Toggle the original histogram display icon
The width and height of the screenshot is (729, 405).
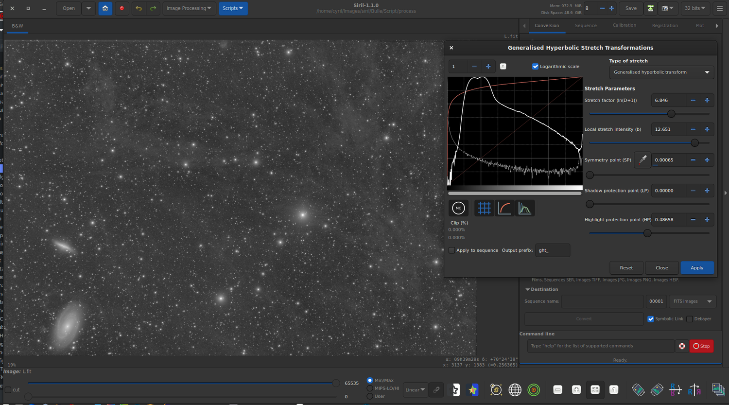click(525, 208)
